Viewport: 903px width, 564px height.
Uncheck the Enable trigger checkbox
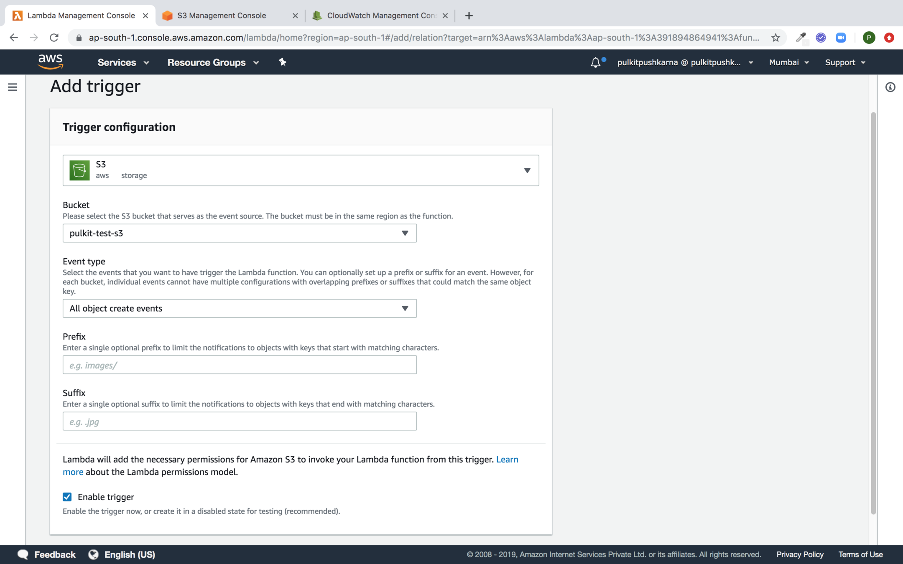tap(67, 497)
